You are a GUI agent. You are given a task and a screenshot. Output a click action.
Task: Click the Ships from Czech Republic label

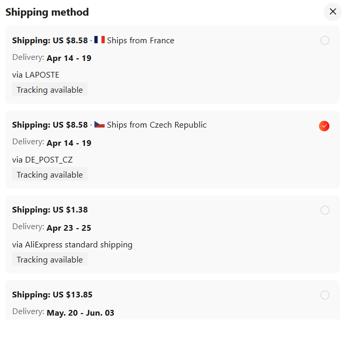[x=157, y=125]
